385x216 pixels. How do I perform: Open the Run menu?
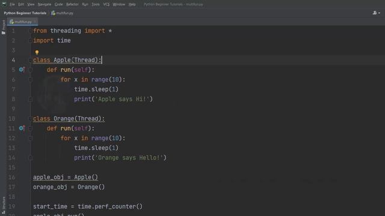(85, 4)
